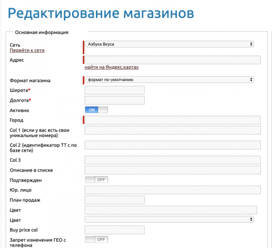
Task: Click the Редактирование магазинов heading
Action: [x=101, y=13]
